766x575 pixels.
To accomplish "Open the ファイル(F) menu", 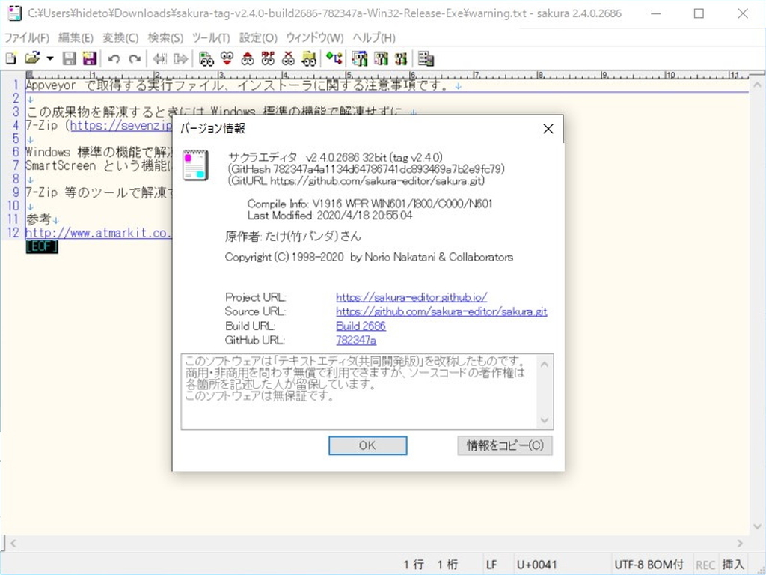I will 27,37.
